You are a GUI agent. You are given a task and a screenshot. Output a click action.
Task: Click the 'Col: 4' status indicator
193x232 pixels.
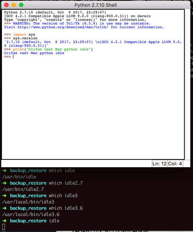pyautogui.click(x=175, y=164)
